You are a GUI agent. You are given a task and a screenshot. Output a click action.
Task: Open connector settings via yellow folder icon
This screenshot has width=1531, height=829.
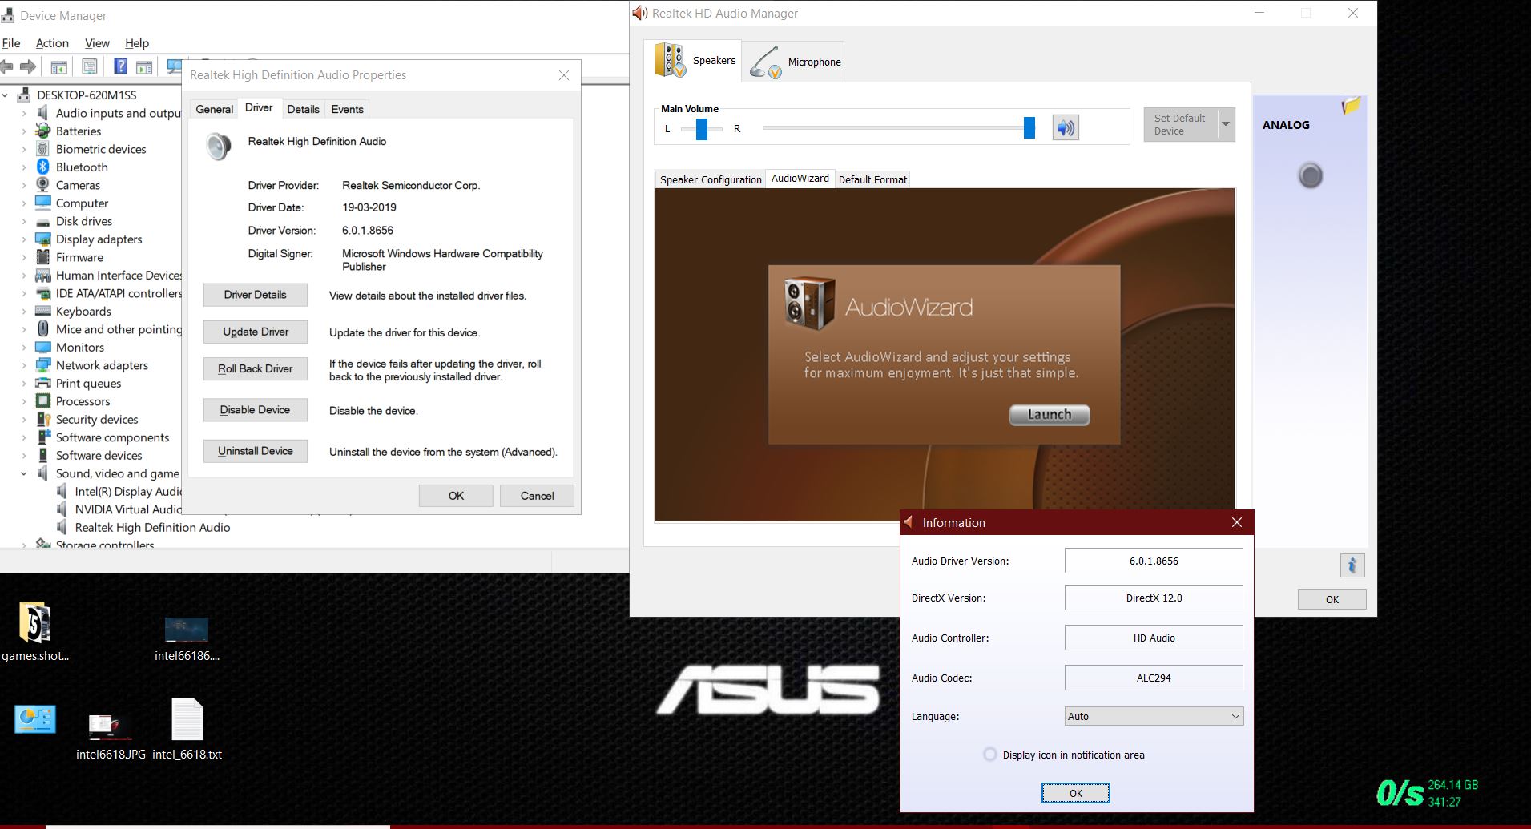(1352, 105)
